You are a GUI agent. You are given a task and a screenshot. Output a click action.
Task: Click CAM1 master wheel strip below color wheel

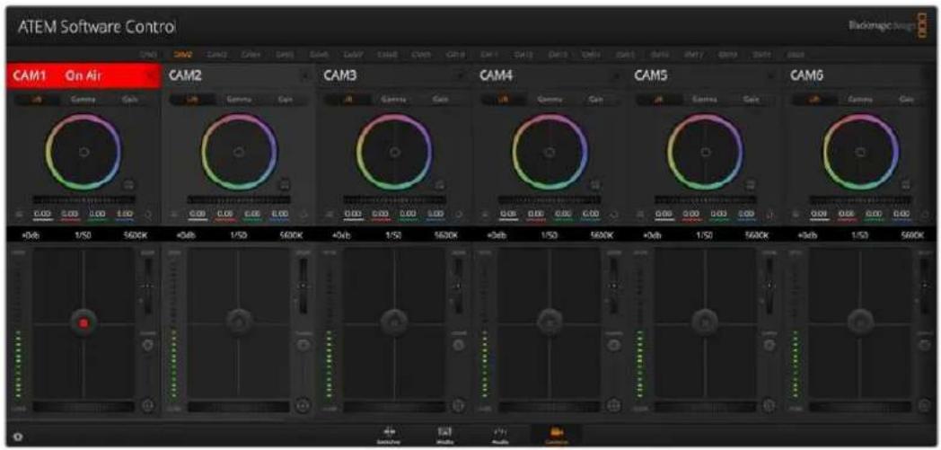[84, 199]
